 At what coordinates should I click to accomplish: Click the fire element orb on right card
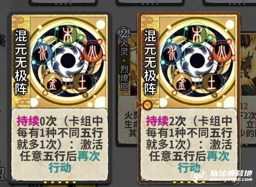[x=222, y=53]
